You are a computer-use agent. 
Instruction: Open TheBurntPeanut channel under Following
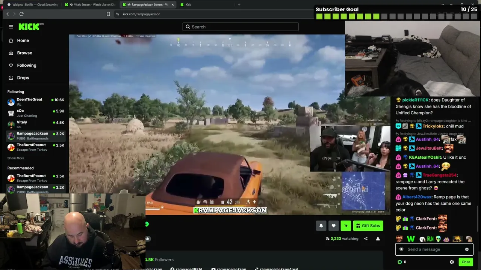[x=36, y=147]
